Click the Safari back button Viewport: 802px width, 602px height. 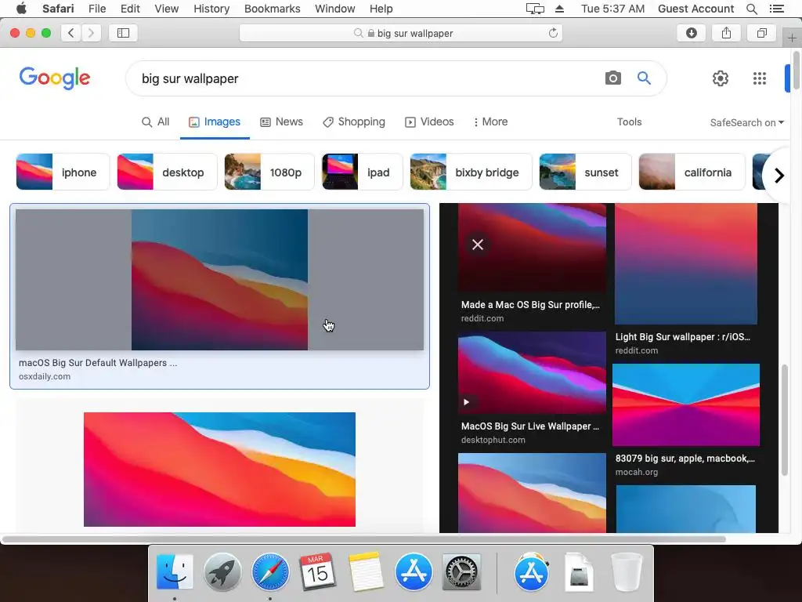(71, 33)
